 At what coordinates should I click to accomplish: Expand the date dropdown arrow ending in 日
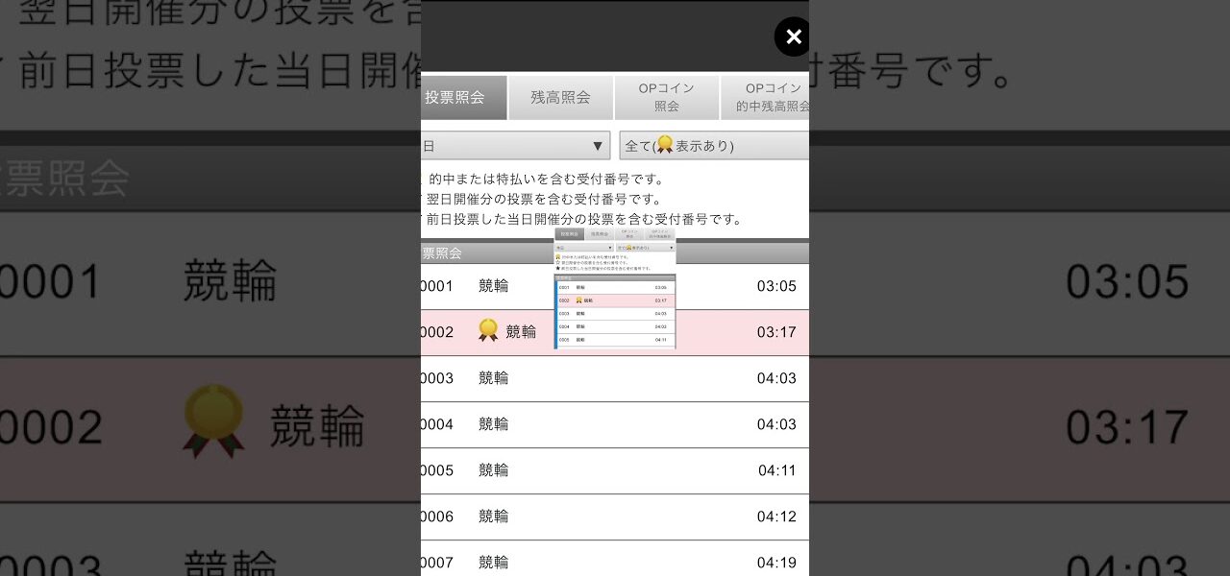point(598,146)
